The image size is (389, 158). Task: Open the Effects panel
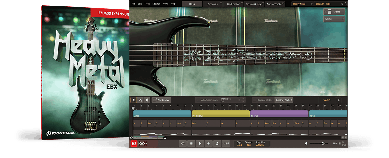(334, 12)
